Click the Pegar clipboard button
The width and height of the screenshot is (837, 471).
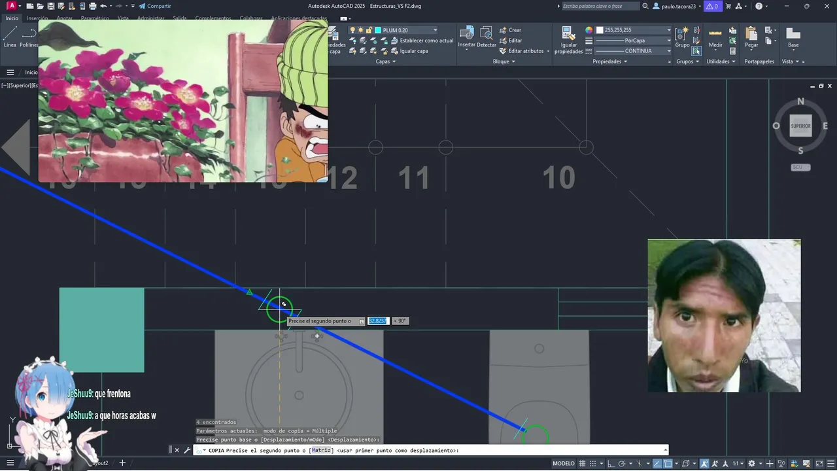tap(751, 37)
